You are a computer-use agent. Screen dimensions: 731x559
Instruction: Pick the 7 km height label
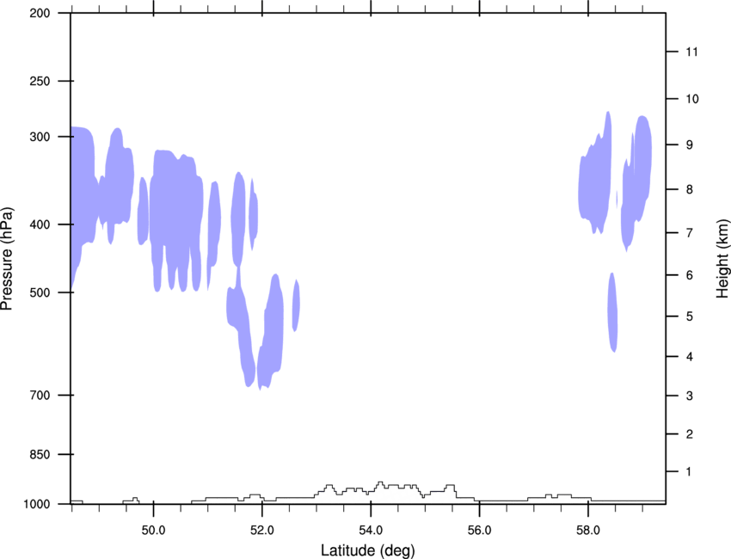(689, 233)
